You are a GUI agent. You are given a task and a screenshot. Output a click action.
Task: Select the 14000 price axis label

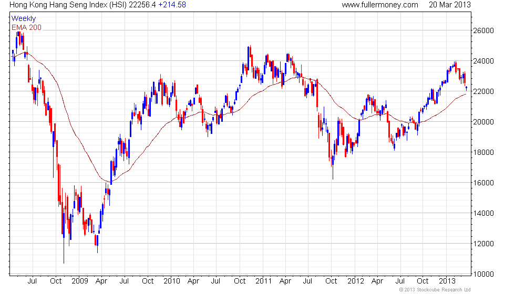(483, 213)
